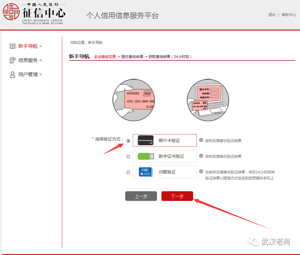Select the 数字证书验证 radio button
Viewport: 300px width, 255px height.
[128, 157]
